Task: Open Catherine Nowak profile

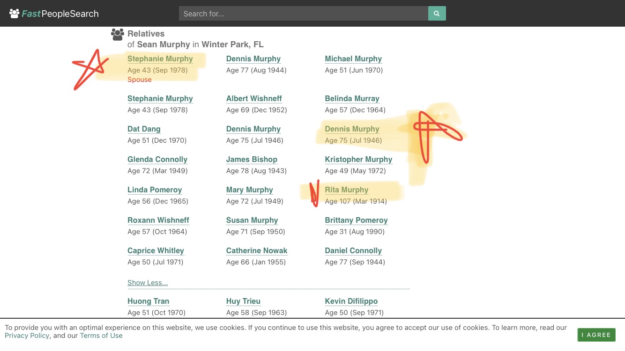Action: [x=257, y=250]
